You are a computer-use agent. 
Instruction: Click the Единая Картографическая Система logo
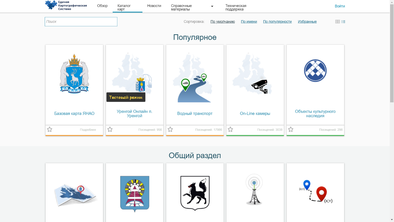click(66, 5)
